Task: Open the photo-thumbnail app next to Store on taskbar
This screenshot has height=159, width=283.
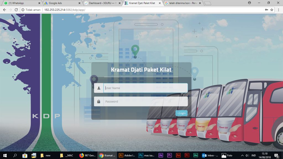Action: (x=34, y=155)
